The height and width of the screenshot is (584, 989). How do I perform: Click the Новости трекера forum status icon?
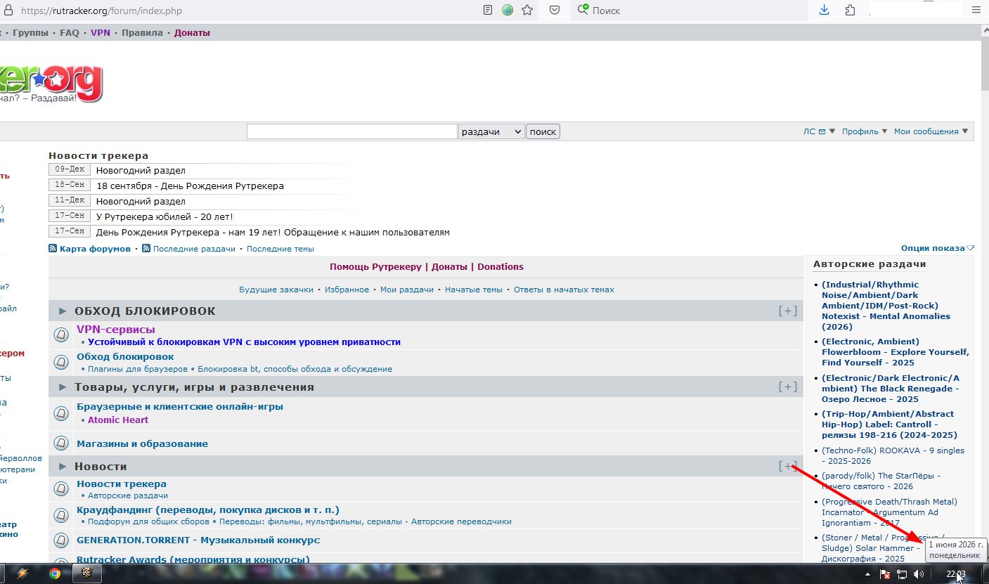coord(61,488)
